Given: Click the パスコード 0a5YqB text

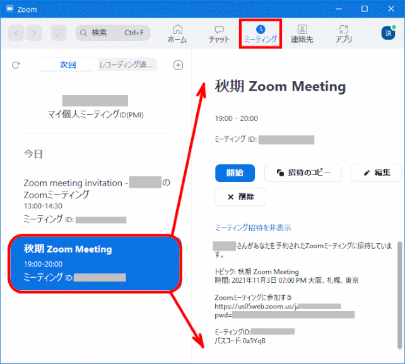Looking at the screenshot, I should pos(240,341).
